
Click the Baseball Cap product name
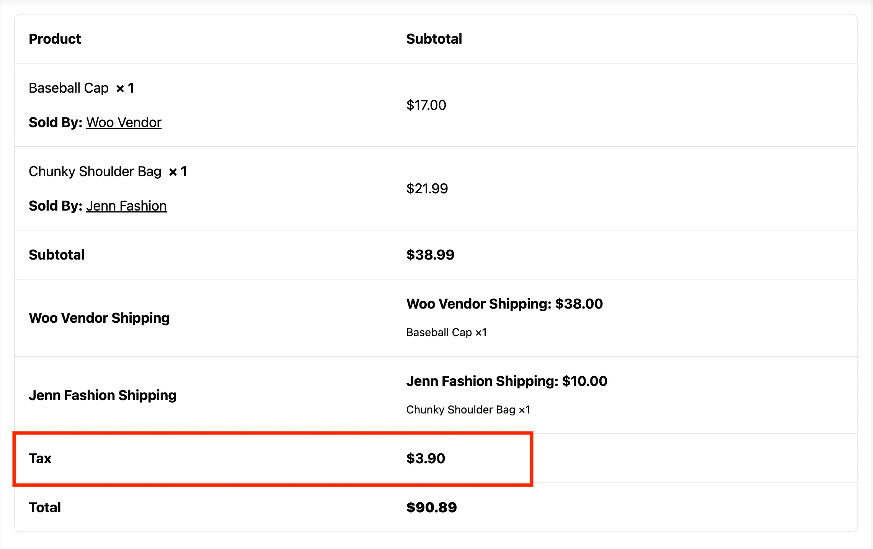69,88
